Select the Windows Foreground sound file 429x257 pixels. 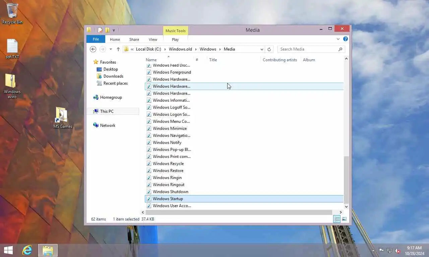click(x=172, y=72)
